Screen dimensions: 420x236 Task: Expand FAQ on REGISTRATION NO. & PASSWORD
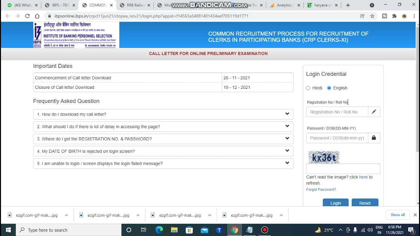pyautogui.click(x=163, y=139)
